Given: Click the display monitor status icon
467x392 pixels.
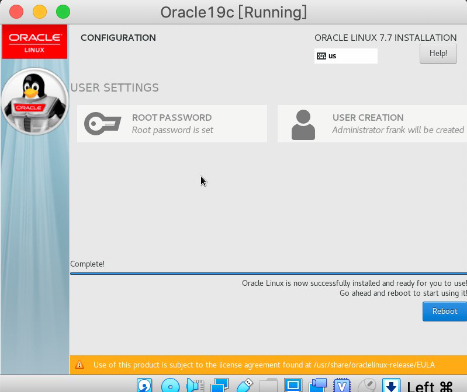Looking at the screenshot, I should [x=293, y=386].
